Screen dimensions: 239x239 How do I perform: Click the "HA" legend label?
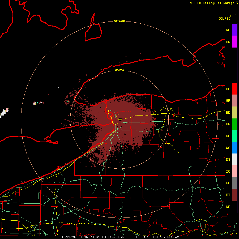(x=228, y=89)
